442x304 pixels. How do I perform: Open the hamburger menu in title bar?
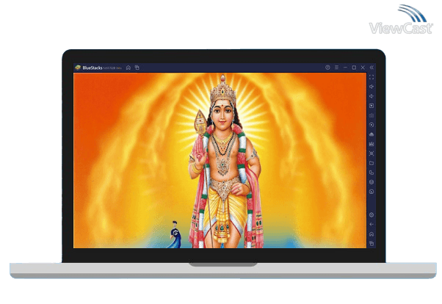336,68
